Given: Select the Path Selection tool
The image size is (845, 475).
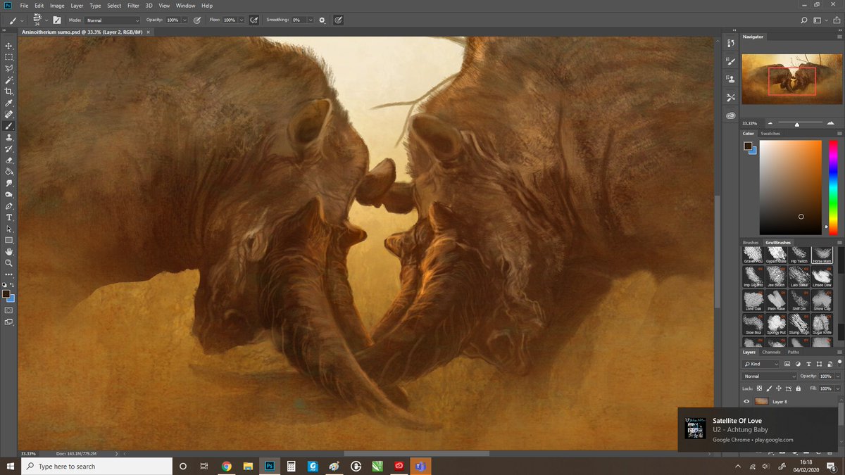Looking at the screenshot, I should click(x=9, y=229).
